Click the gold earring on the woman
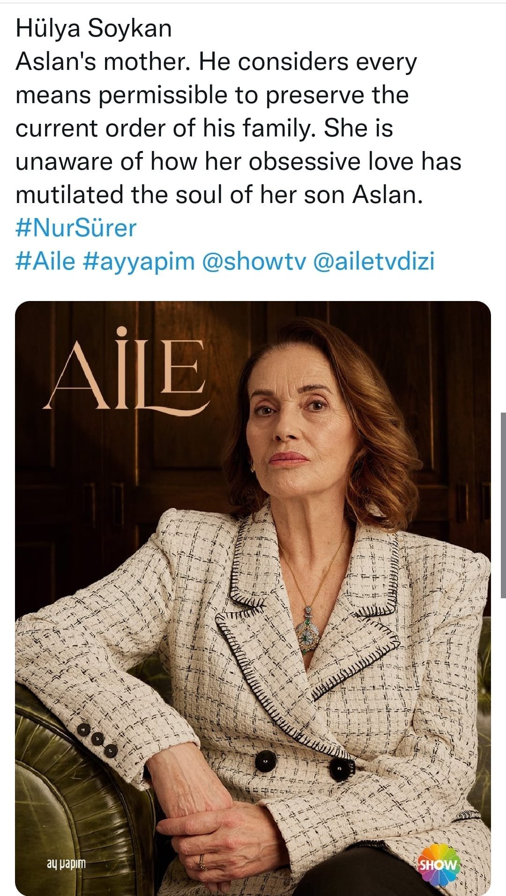Image resolution: width=506 pixels, height=896 pixels. [253, 467]
